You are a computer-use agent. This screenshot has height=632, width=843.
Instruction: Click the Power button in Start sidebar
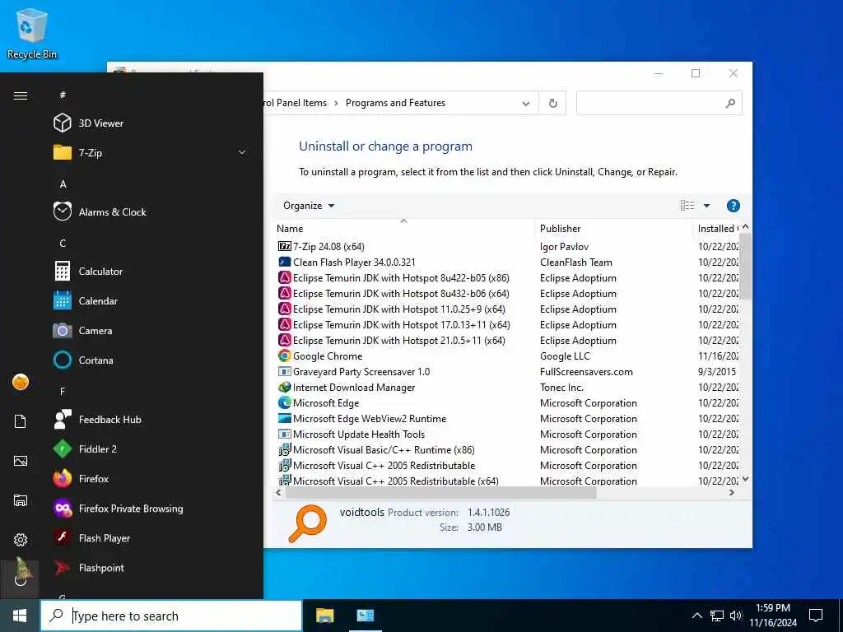[21, 579]
